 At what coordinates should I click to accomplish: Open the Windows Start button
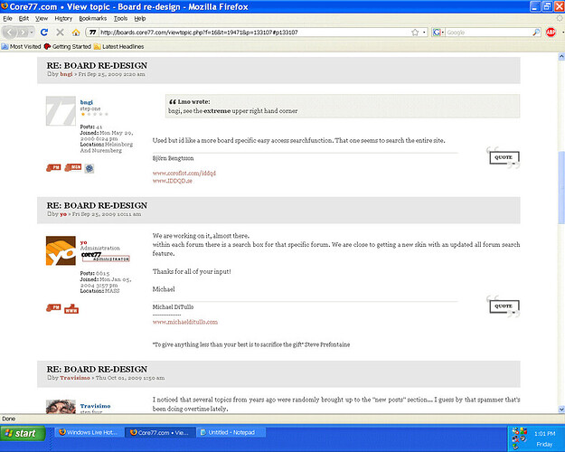point(23,433)
